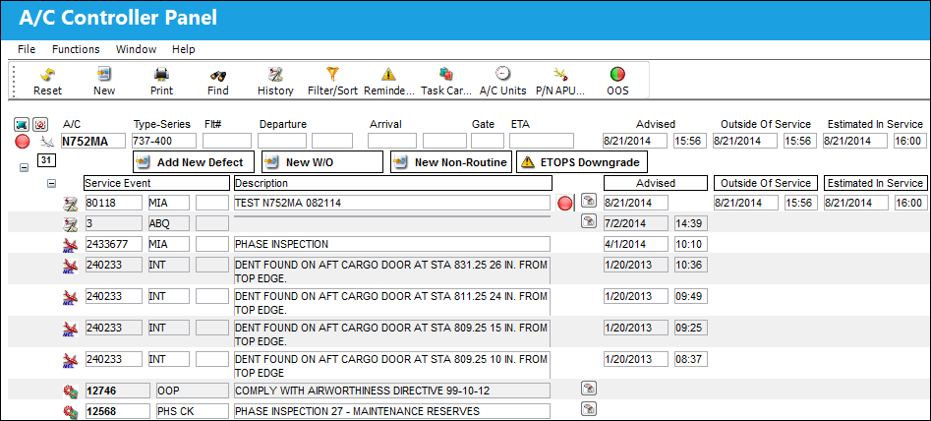Image resolution: width=931 pixels, height=421 pixels.
Task: Click the advised time 08:37
Action: coord(690,359)
